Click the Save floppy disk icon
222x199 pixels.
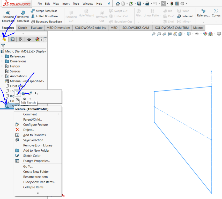tap(139, 4)
